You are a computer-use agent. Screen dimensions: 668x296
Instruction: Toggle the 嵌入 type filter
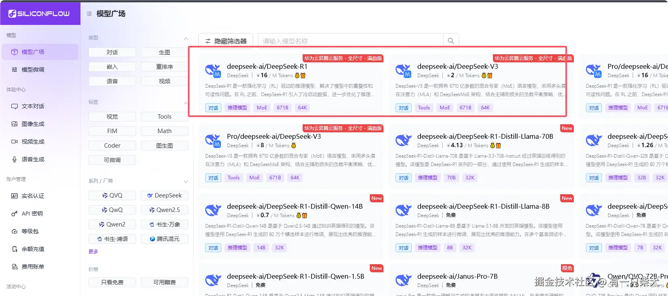pyautogui.click(x=112, y=67)
